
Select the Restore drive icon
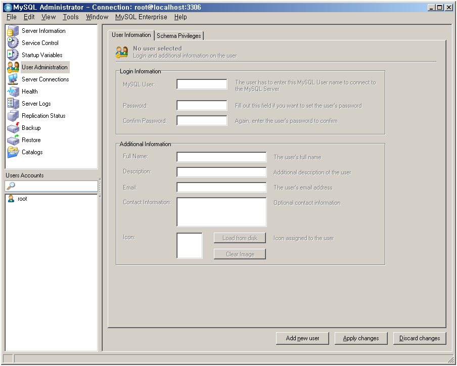(x=13, y=140)
